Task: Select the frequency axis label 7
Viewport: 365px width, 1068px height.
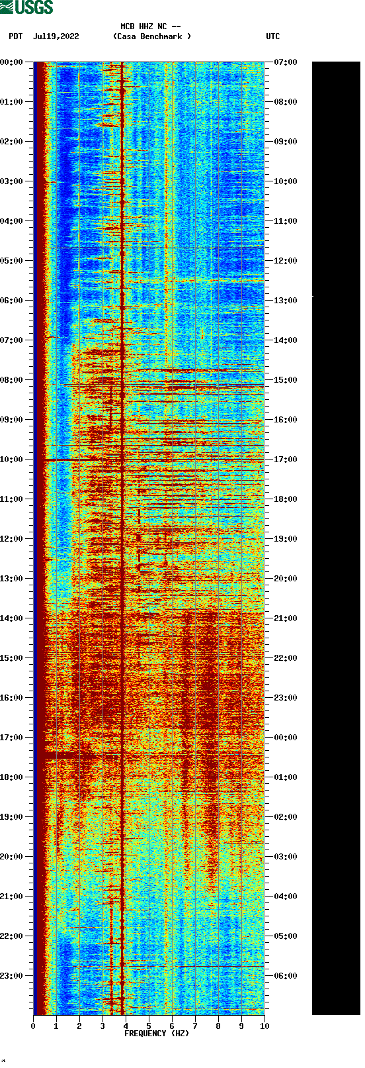Action: tap(195, 1026)
